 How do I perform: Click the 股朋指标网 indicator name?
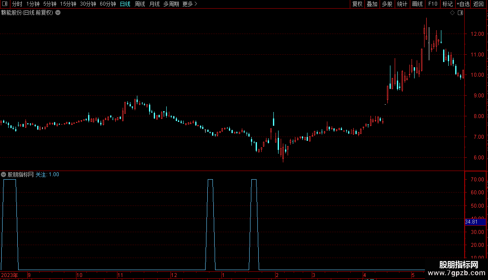tap(21, 175)
